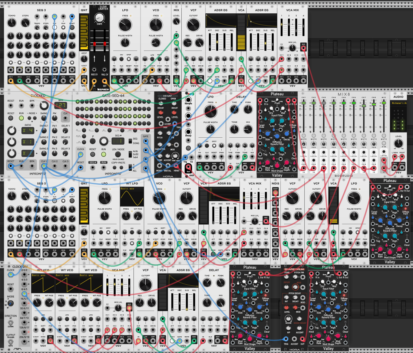Click the Dry knob on Plateau beside MIX8
Screen dimensions: 413x353
[271, 108]
